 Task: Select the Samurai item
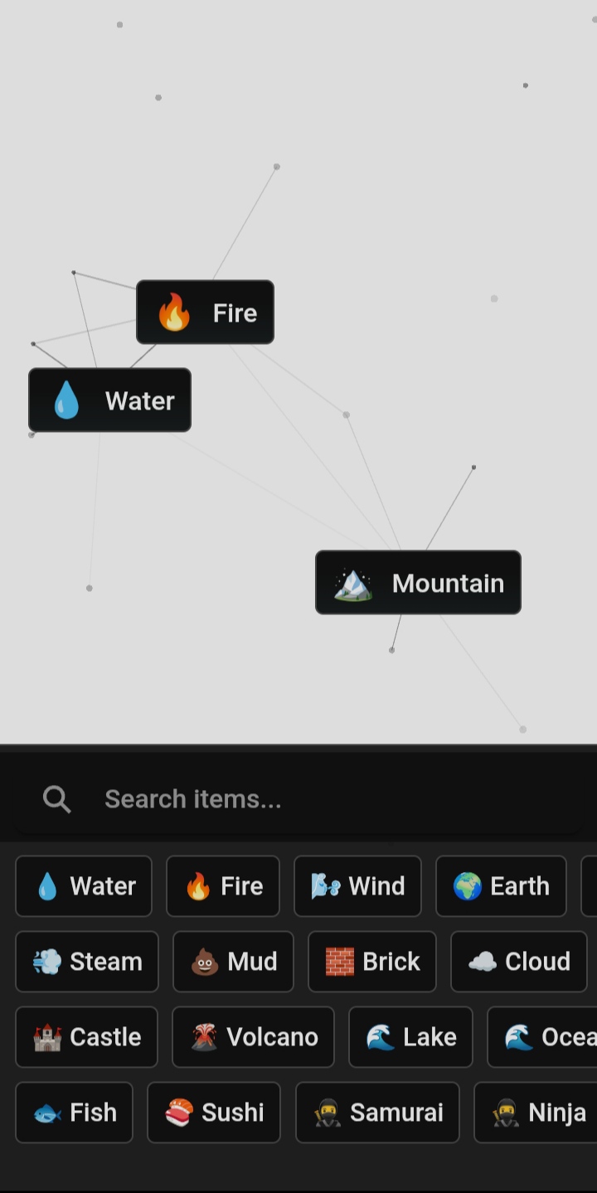point(377,1113)
